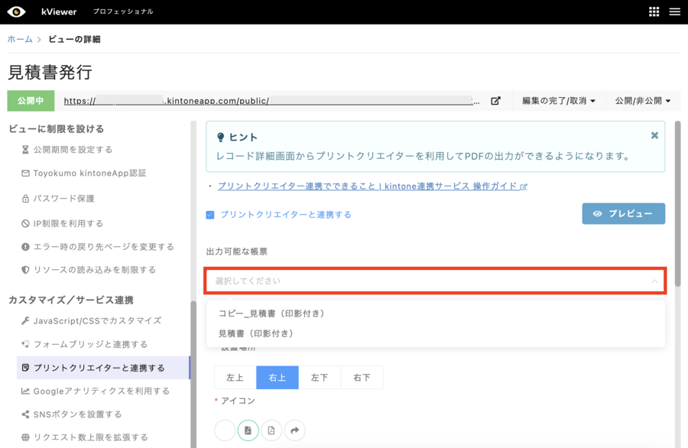Screen dimensions: 688x448
Task: Click the ビューに制限を設ける section heading
Action: click(x=56, y=129)
